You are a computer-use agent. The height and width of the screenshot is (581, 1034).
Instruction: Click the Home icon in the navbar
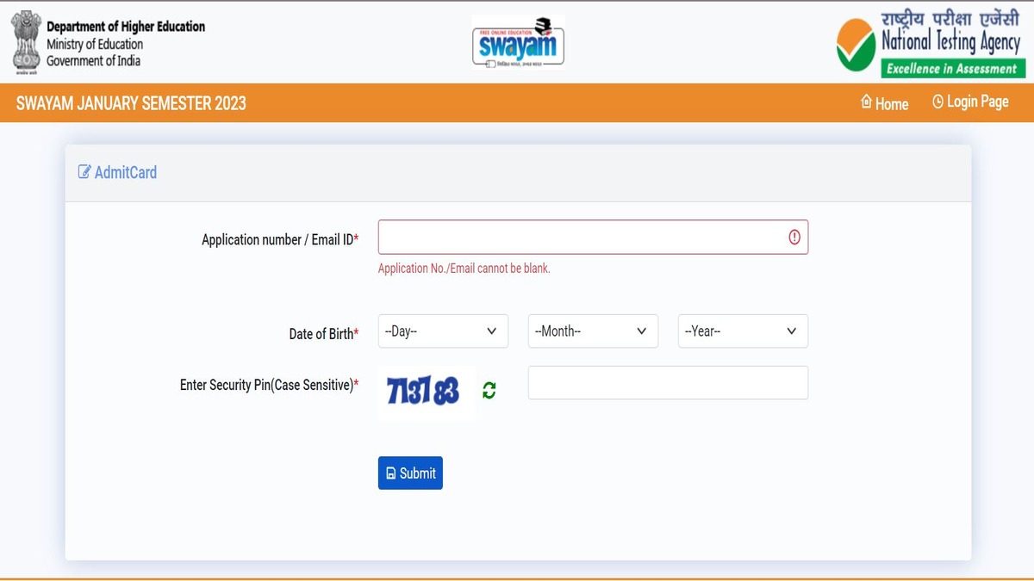[866, 102]
